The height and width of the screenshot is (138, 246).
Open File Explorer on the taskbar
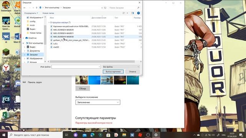coord(124,135)
